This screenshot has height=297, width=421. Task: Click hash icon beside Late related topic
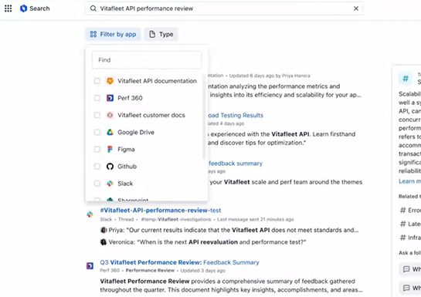403,224
